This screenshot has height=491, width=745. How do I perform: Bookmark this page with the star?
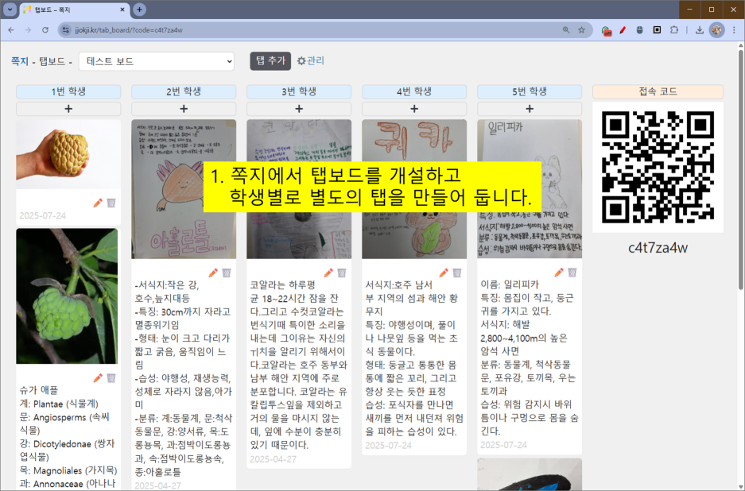(x=581, y=30)
